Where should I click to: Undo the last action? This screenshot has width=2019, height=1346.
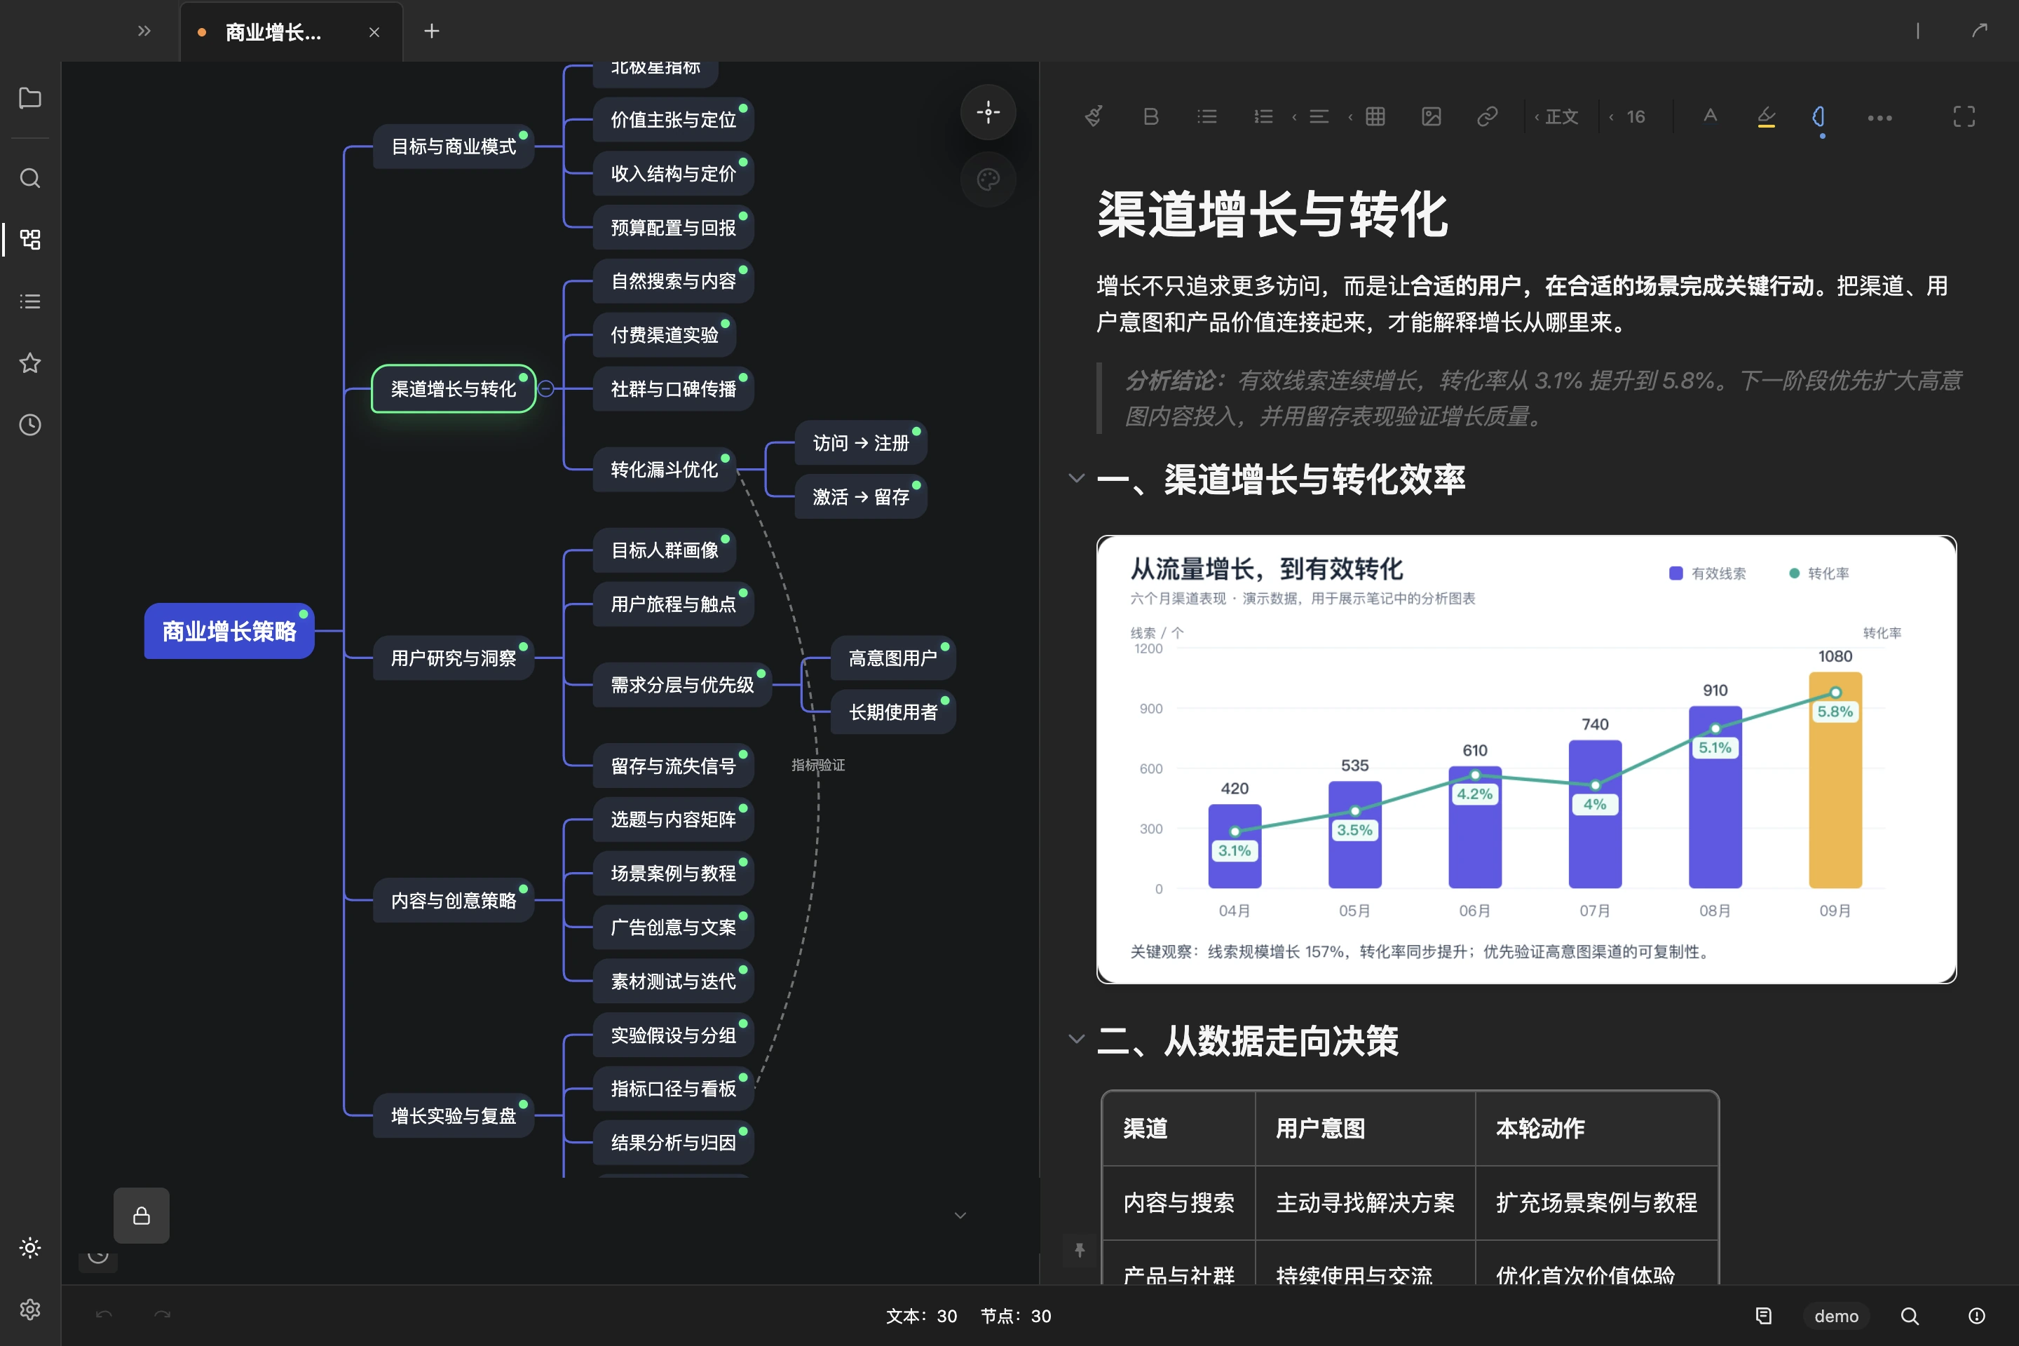pyautogui.click(x=104, y=1315)
